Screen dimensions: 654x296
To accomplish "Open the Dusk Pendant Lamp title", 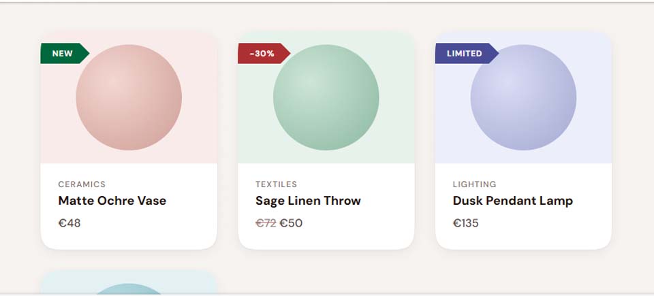I will [x=512, y=201].
